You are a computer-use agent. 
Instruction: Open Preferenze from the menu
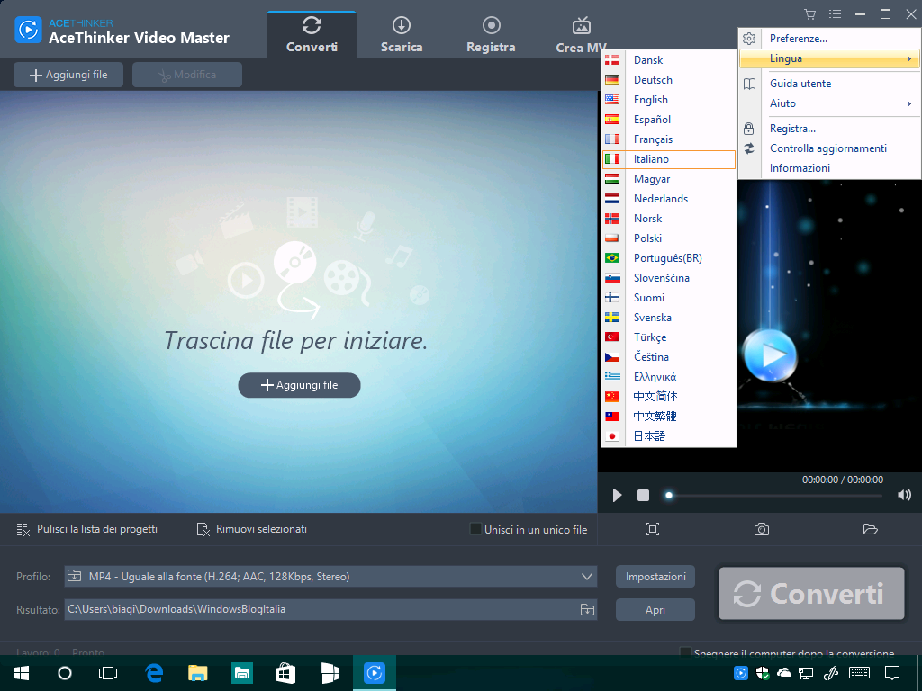click(x=829, y=39)
